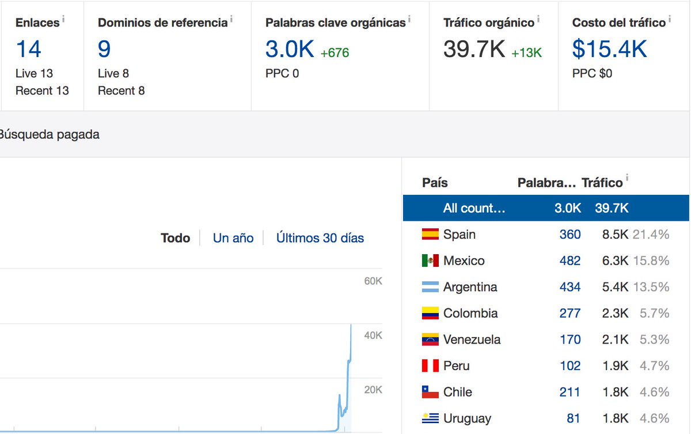Click the Chile flag icon
The height and width of the screenshot is (434, 691).
coord(431,391)
